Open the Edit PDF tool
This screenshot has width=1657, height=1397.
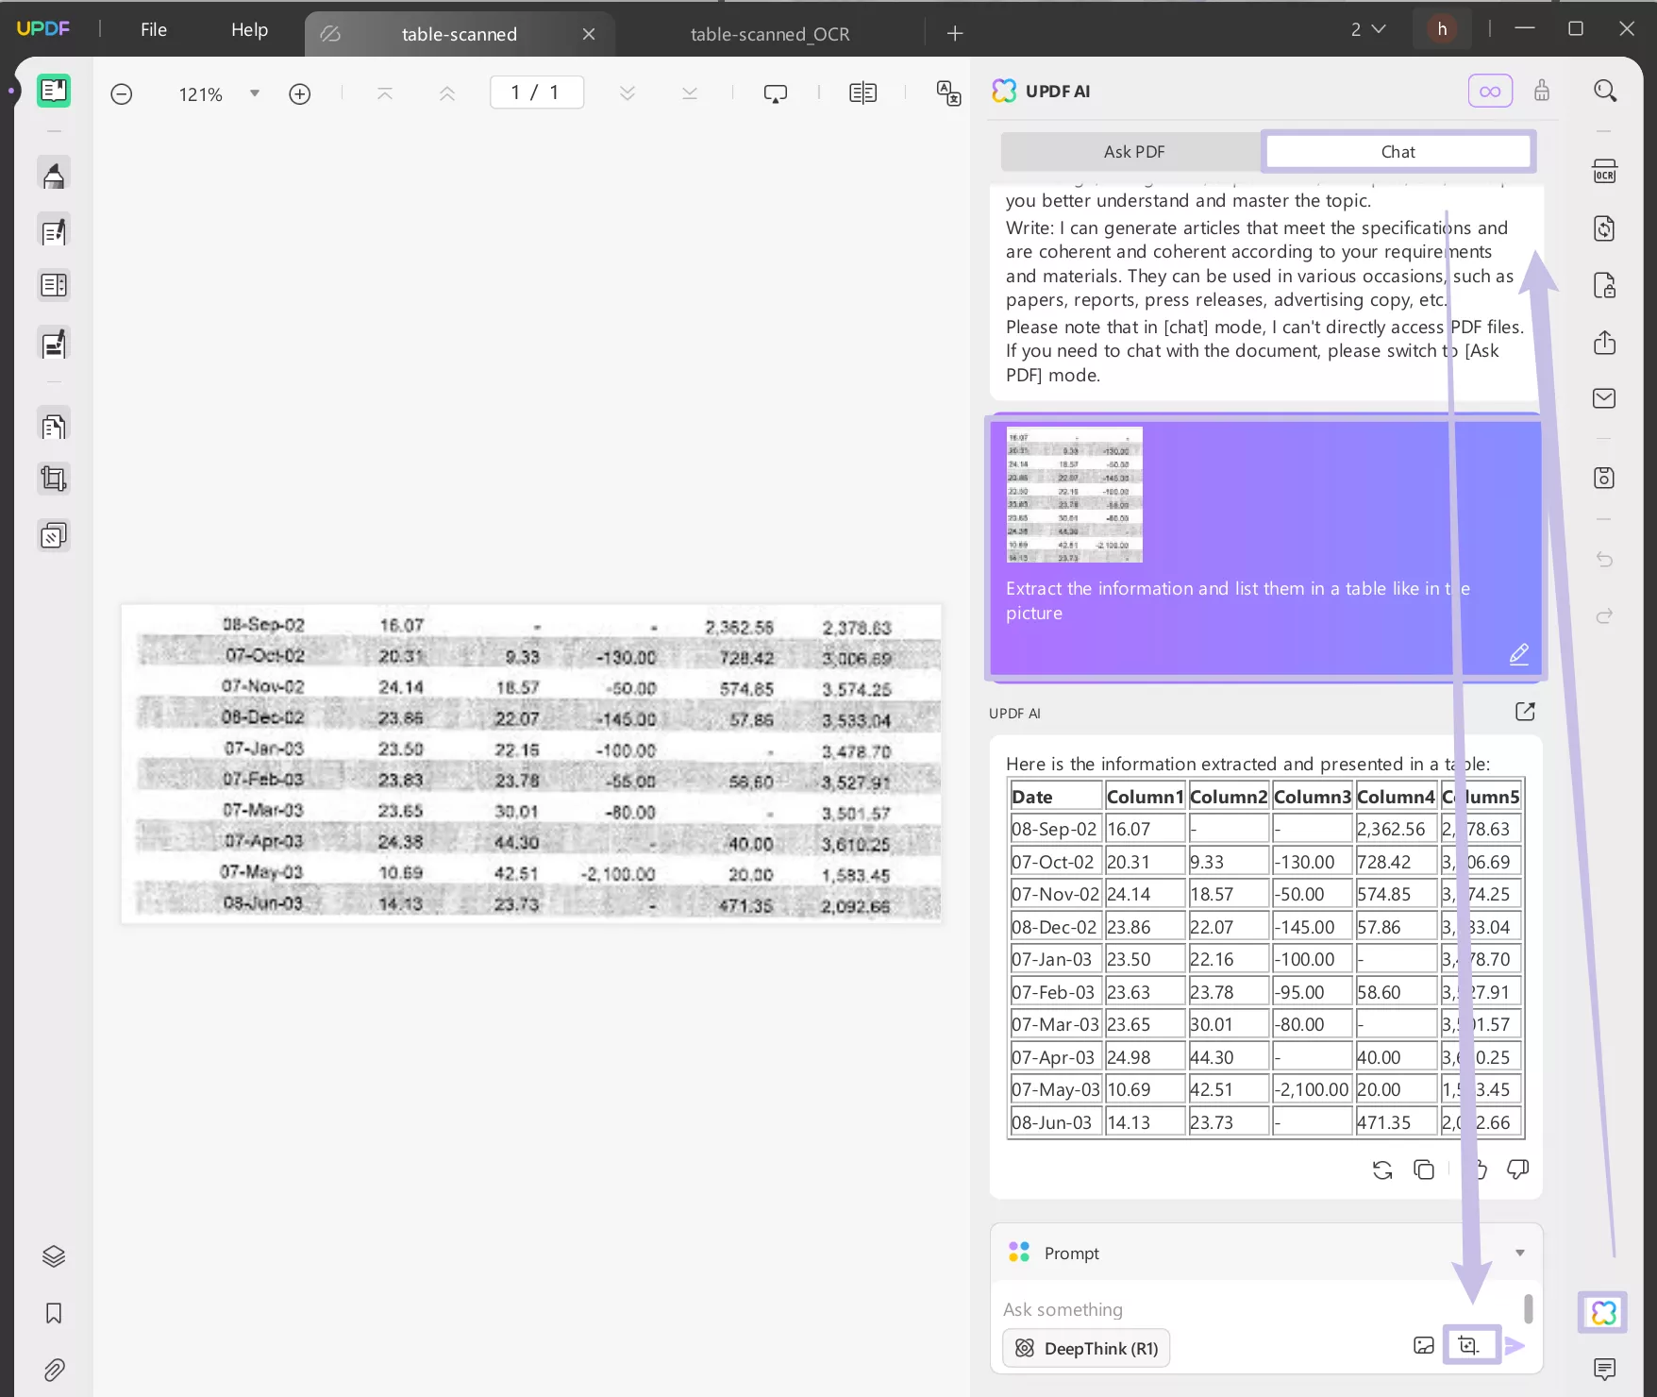pyautogui.click(x=54, y=230)
